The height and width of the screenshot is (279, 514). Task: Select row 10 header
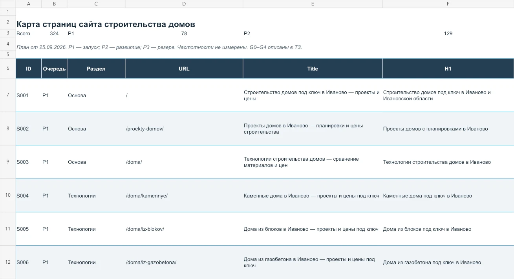(x=8, y=196)
